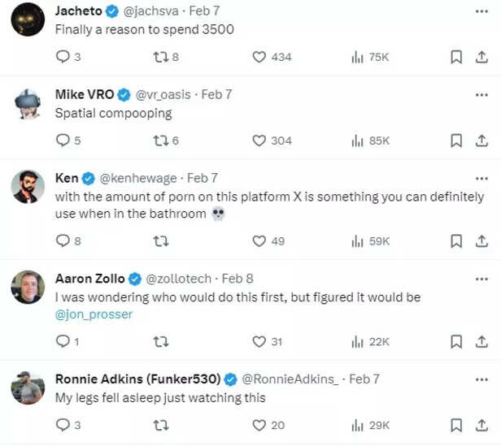The height and width of the screenshot is (446, 501).
Task: Open more options on Aaron Zollo's tweet
Action: pos(481,278)
